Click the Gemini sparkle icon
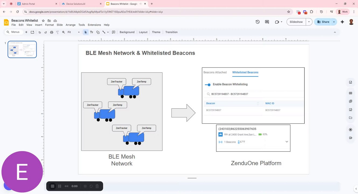The width and height of the screenshot is (358, 194). coord(342,22)
